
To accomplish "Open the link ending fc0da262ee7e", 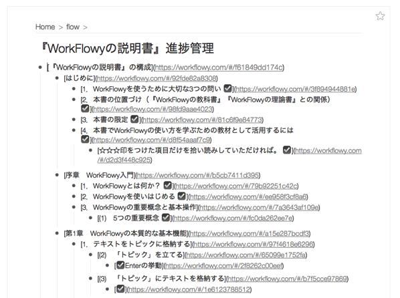I will point(233,218).
